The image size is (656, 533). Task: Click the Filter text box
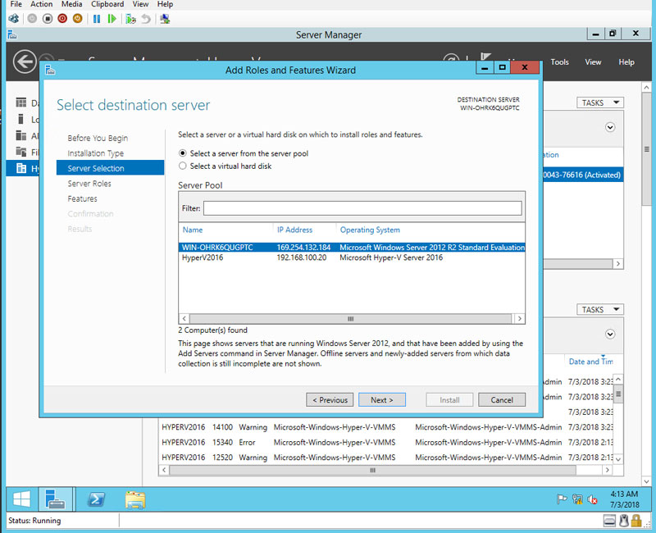click(362, 208)
